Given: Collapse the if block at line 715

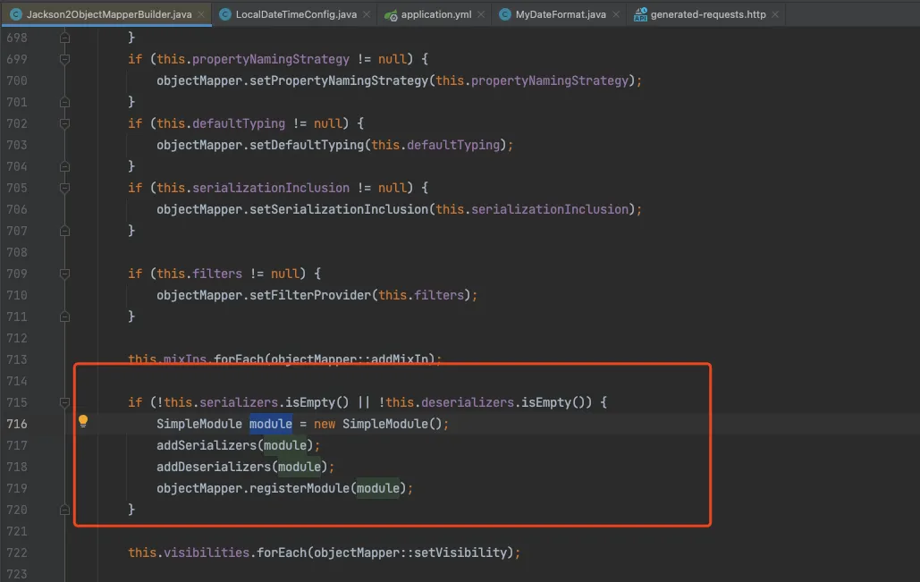Looking at the screenshot, I should click(x=64, y=402).
